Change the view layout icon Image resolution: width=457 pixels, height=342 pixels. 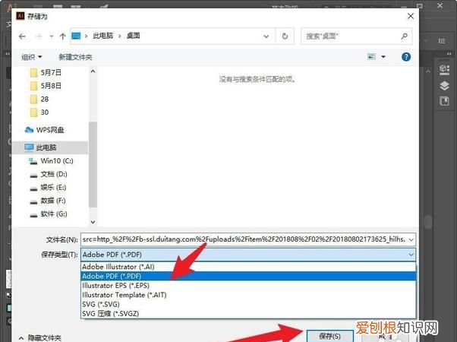[371, 56]
